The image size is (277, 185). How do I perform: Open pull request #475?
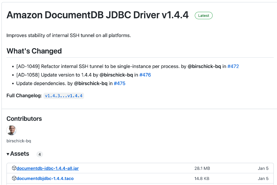pos(120,83)
